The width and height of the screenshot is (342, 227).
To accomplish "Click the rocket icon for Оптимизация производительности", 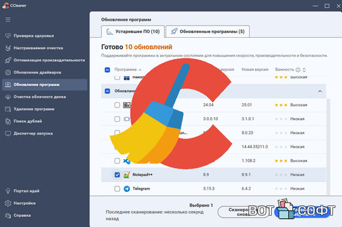I will click(x=8, y=60).
